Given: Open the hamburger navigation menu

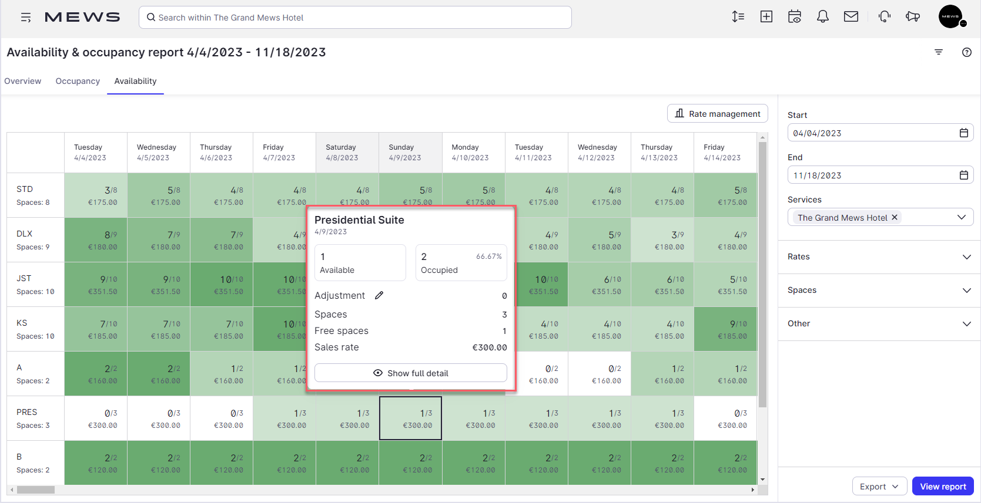Looking at the screenshot, I should click(26, 18).
